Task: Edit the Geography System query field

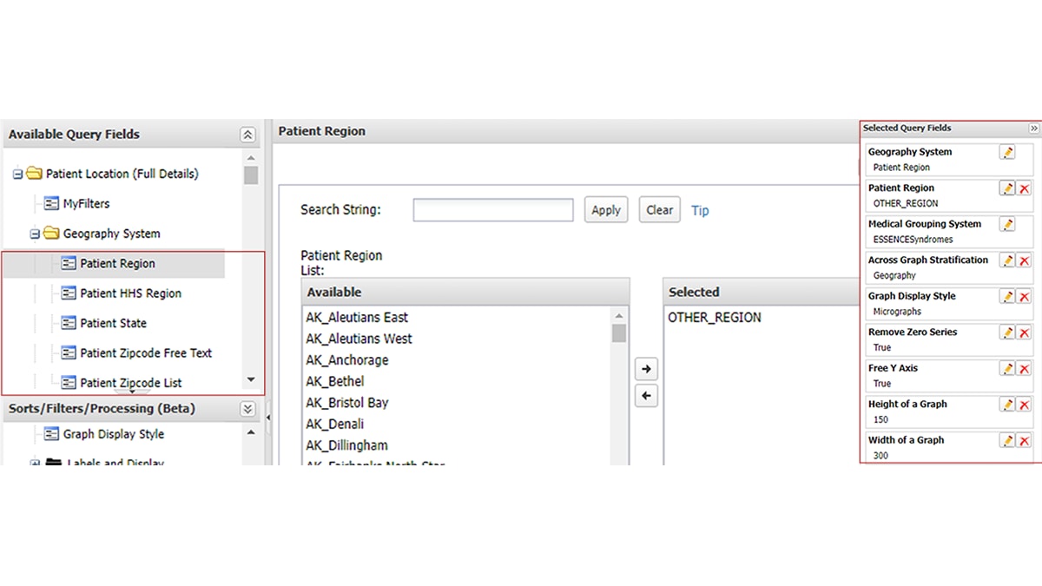Action: [1007, 152]
